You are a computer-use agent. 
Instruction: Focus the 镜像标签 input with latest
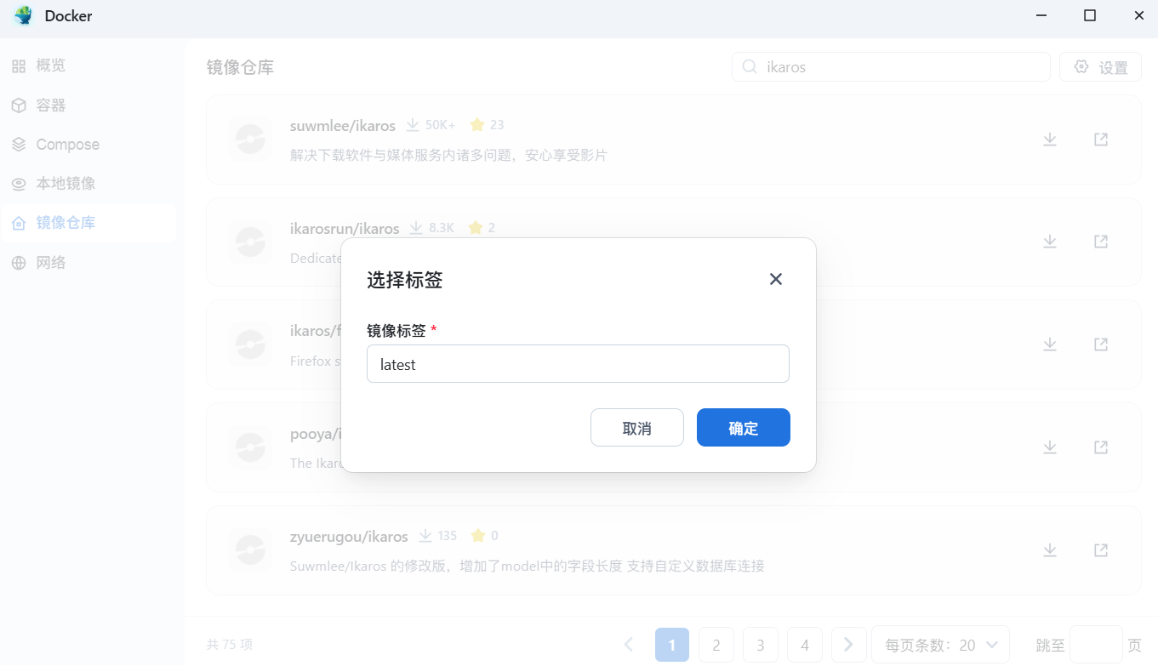tap(578, 364)
